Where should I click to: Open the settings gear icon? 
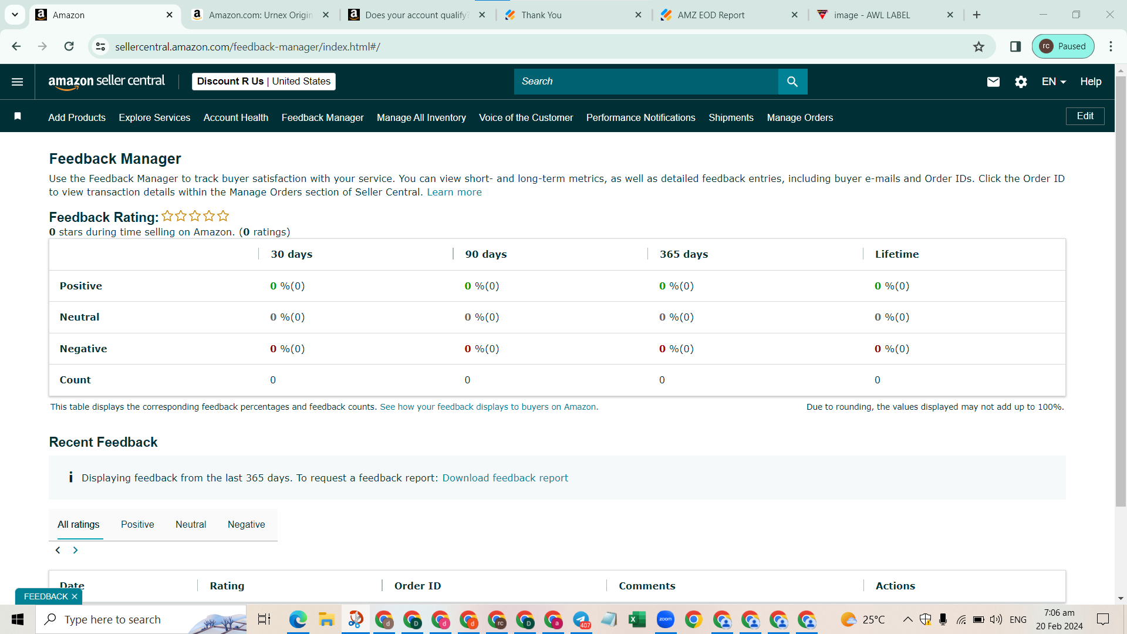[1021, 82]
